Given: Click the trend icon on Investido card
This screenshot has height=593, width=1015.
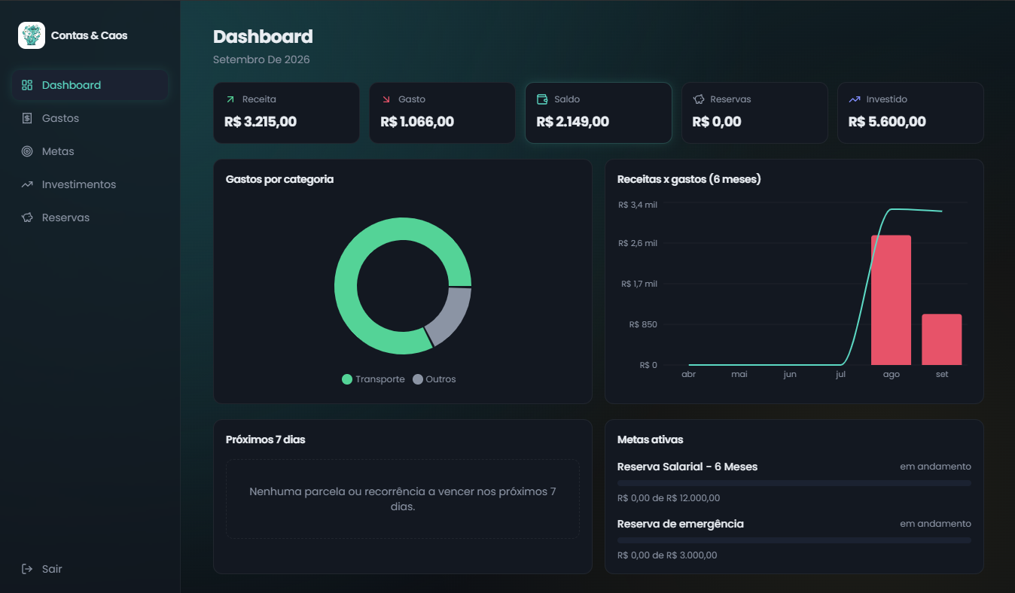Looking at the screenshot, I should [855, 99].
